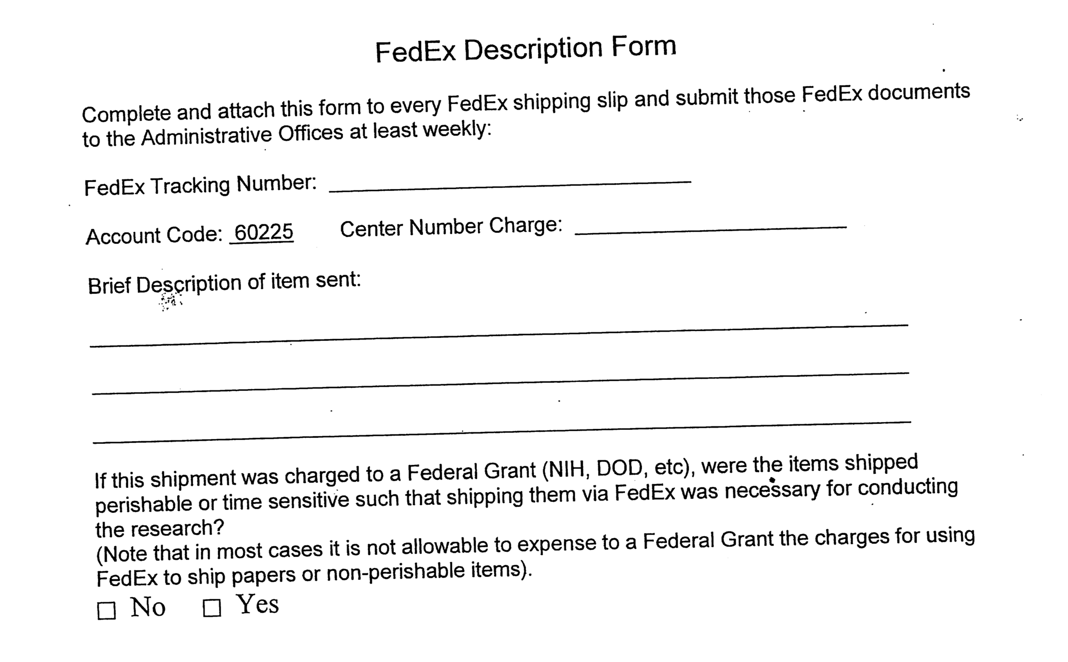Click the 'Center Number Charge:' label
Image resolution: width=1068 pixels, height=662 pixels.
coord(451,228)
